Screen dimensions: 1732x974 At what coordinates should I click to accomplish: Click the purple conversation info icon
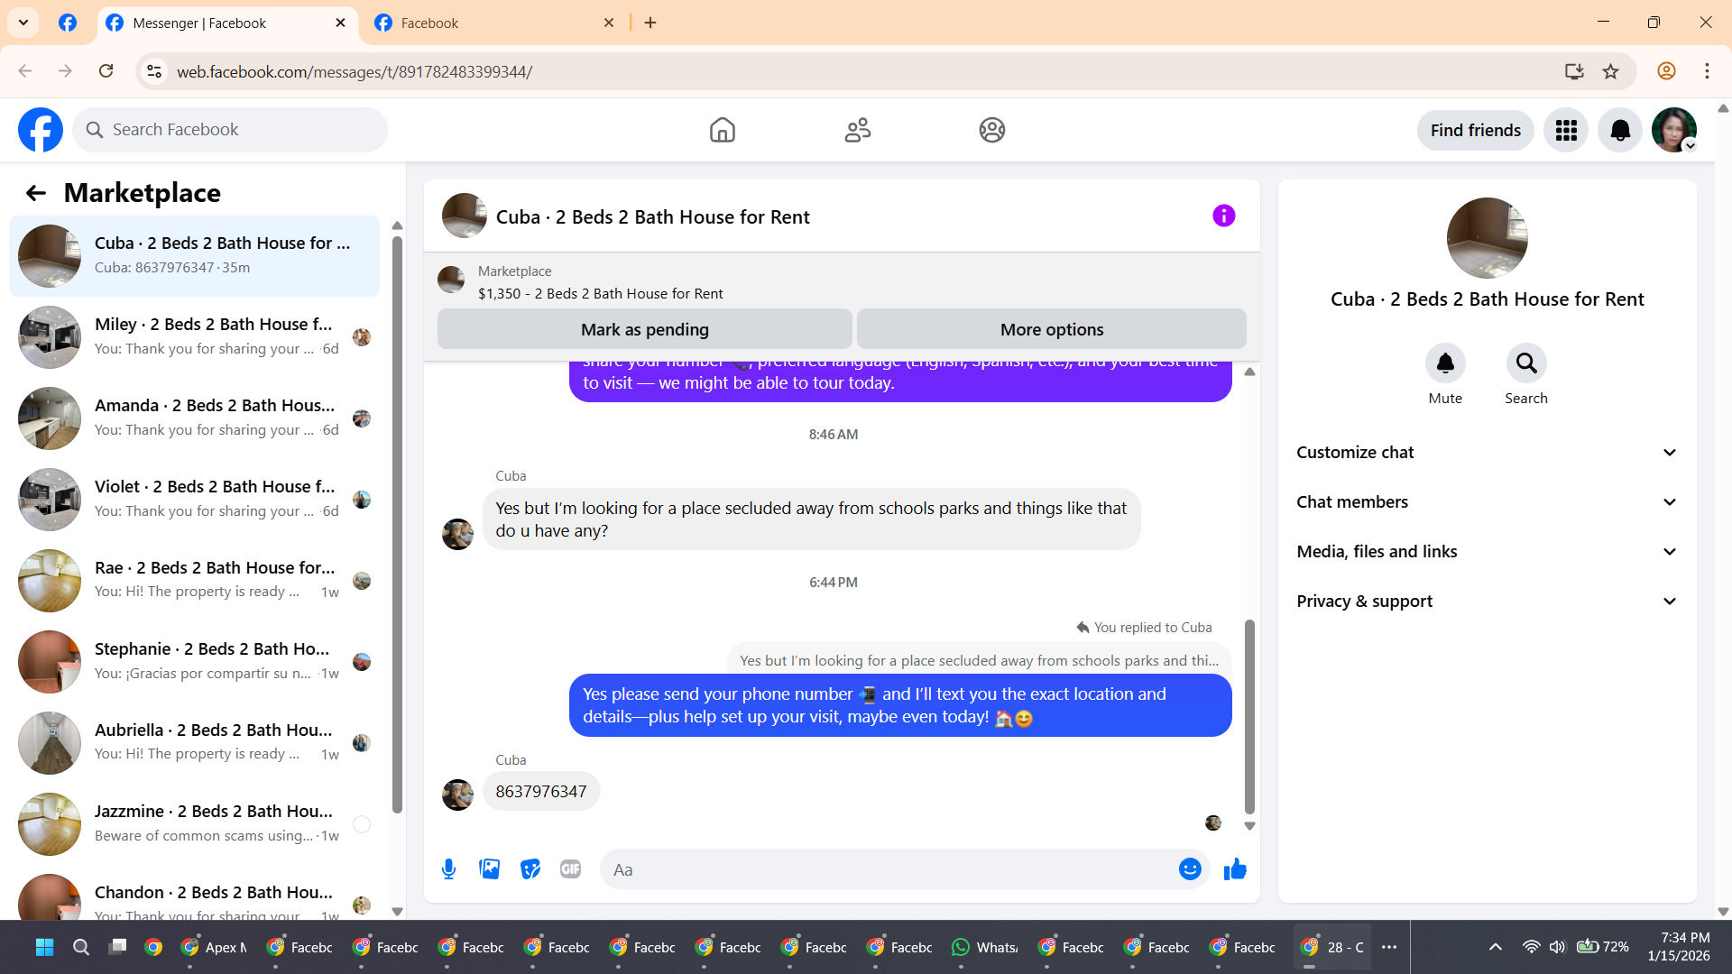click(1223, 216)
